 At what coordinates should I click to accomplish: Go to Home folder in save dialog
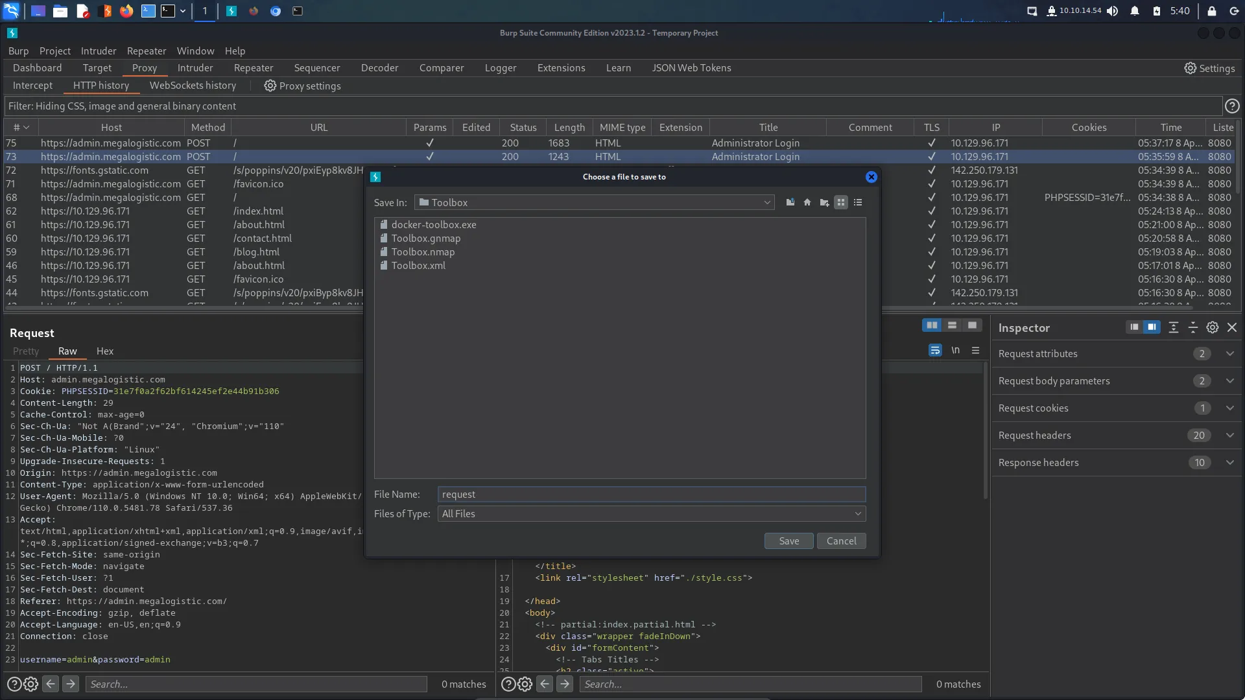point(807,202)
